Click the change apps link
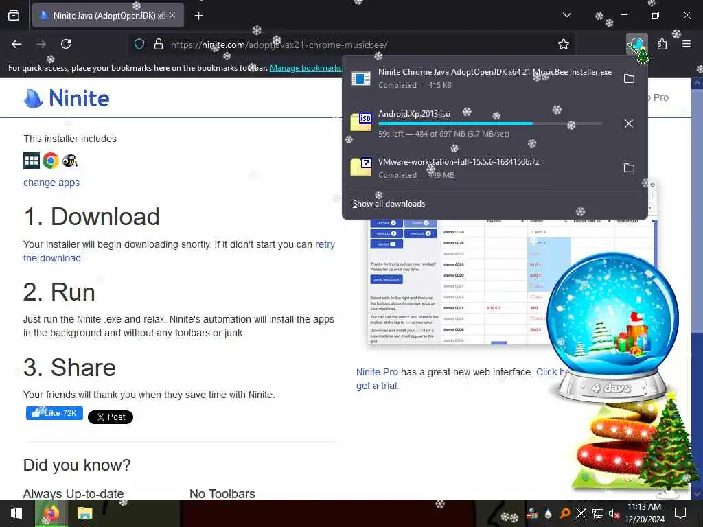The width and height of the screenshot is (703, 527). [51, 183]
